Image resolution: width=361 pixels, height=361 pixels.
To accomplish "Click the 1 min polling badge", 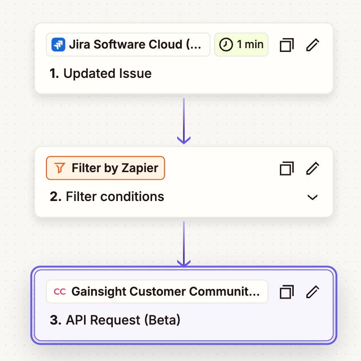I will pos(241,44).
